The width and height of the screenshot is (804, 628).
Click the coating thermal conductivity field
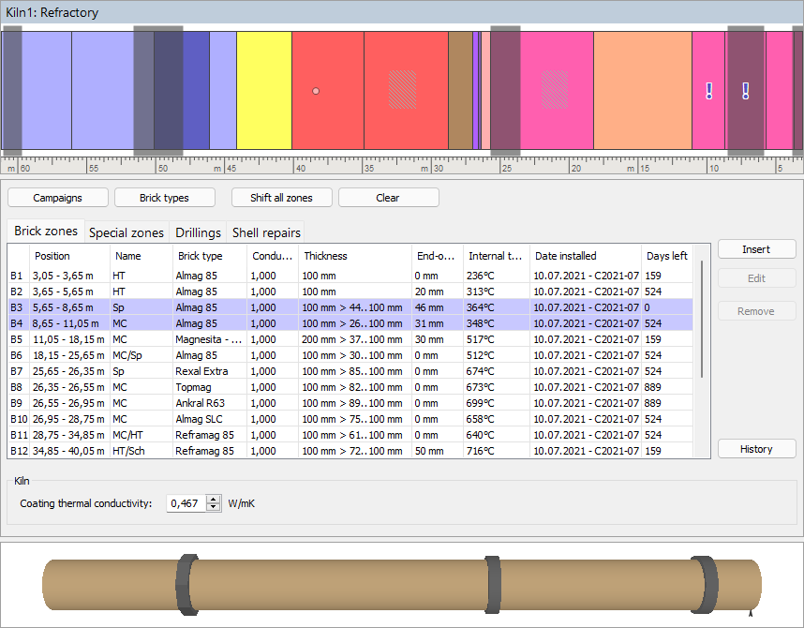(x=186, y=503)
